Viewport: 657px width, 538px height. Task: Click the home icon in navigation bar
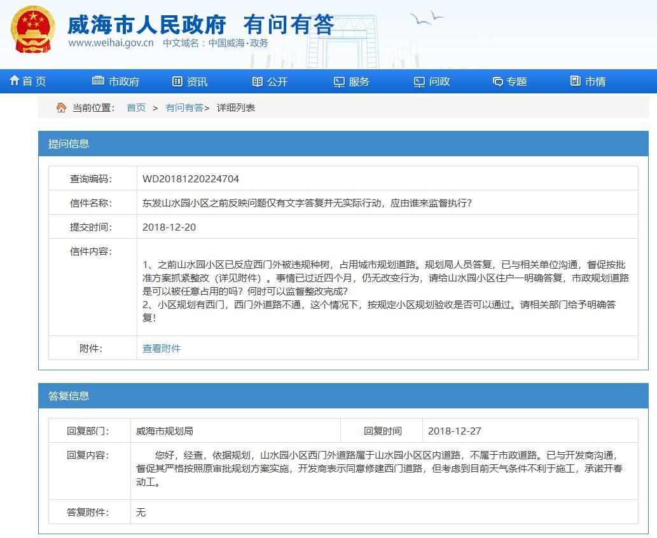[x=14, y=81]
